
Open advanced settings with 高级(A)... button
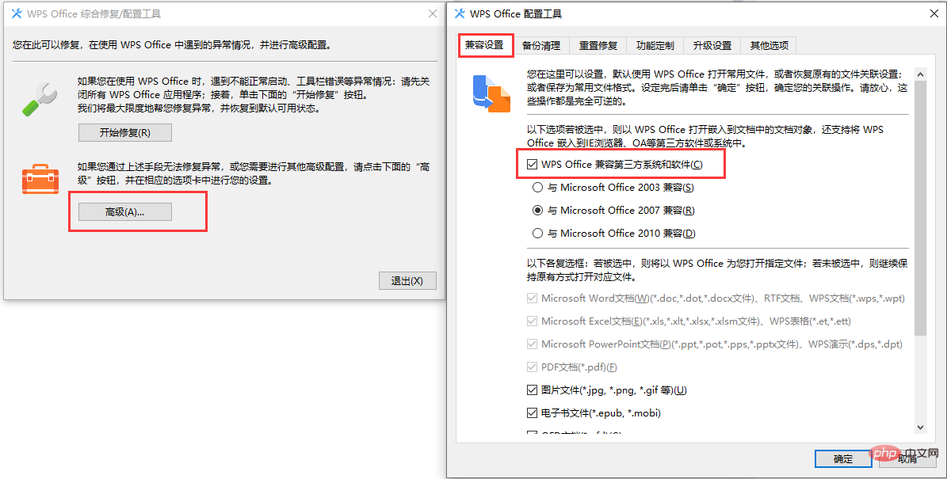point(125,211)
